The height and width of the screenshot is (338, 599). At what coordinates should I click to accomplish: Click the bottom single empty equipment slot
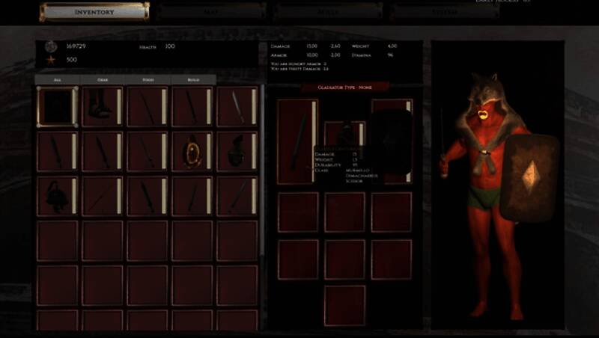pos(344,305)
